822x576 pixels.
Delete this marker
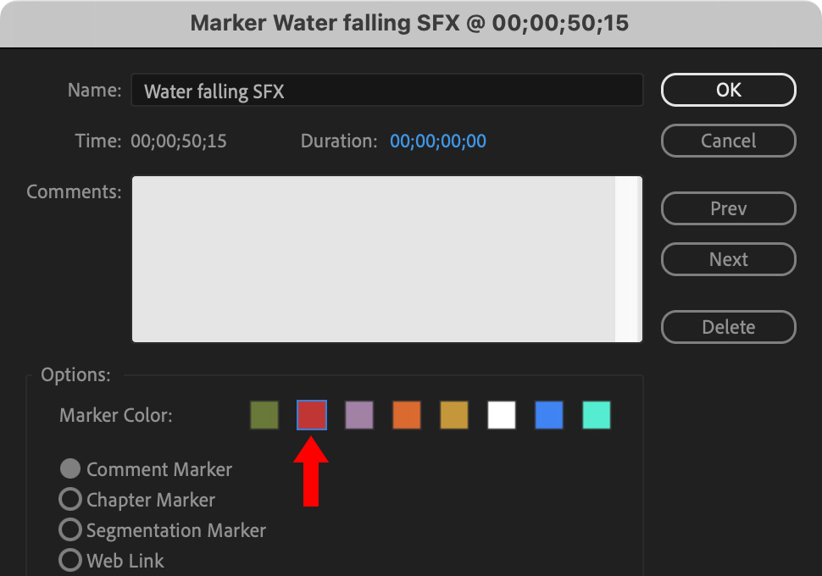pos(728,327)
